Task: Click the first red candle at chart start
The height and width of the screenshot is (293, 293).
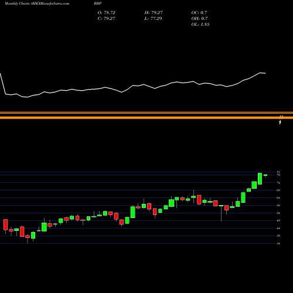Action: [5, 224]
